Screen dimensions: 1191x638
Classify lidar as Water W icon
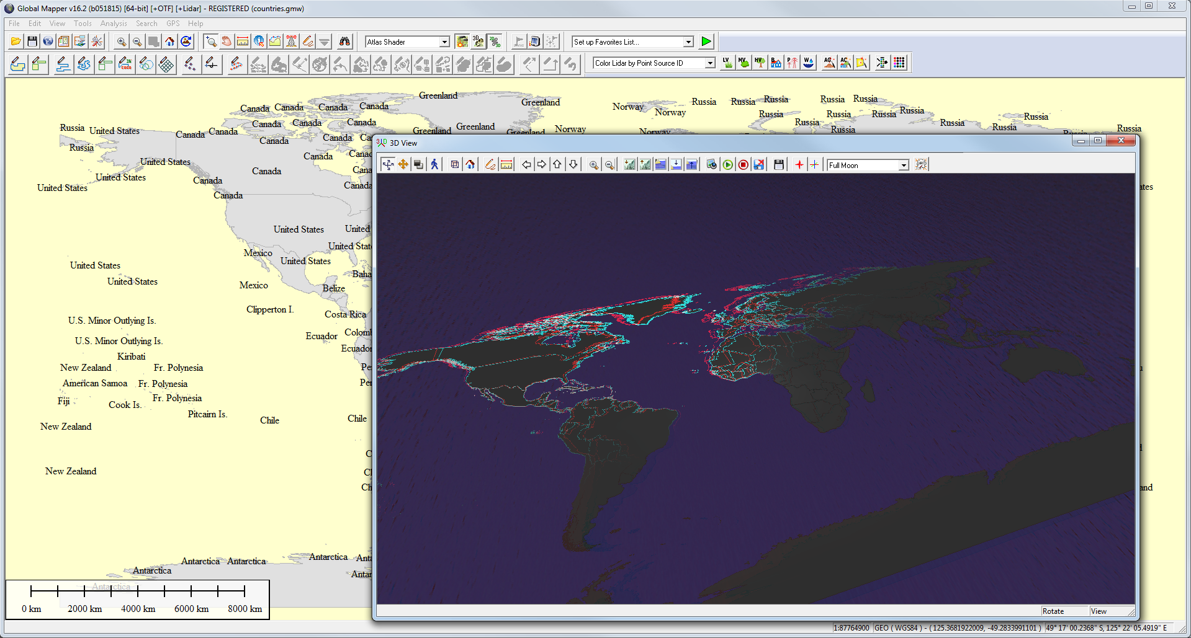pyautogui.click(x=808, y=63)
